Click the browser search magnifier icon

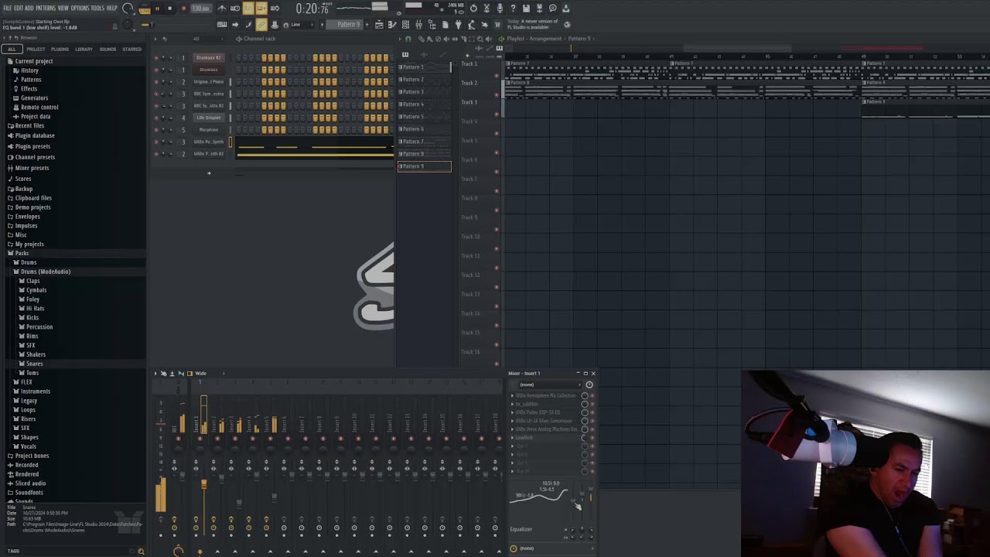(x=141, y=551)
